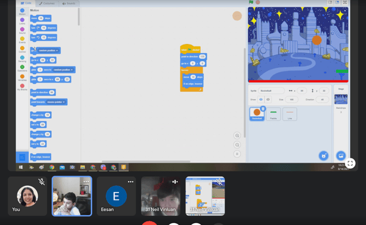This screenshot has height=225, width=366.
Task: Click the set y to palette block
Action: pos(38,144)
